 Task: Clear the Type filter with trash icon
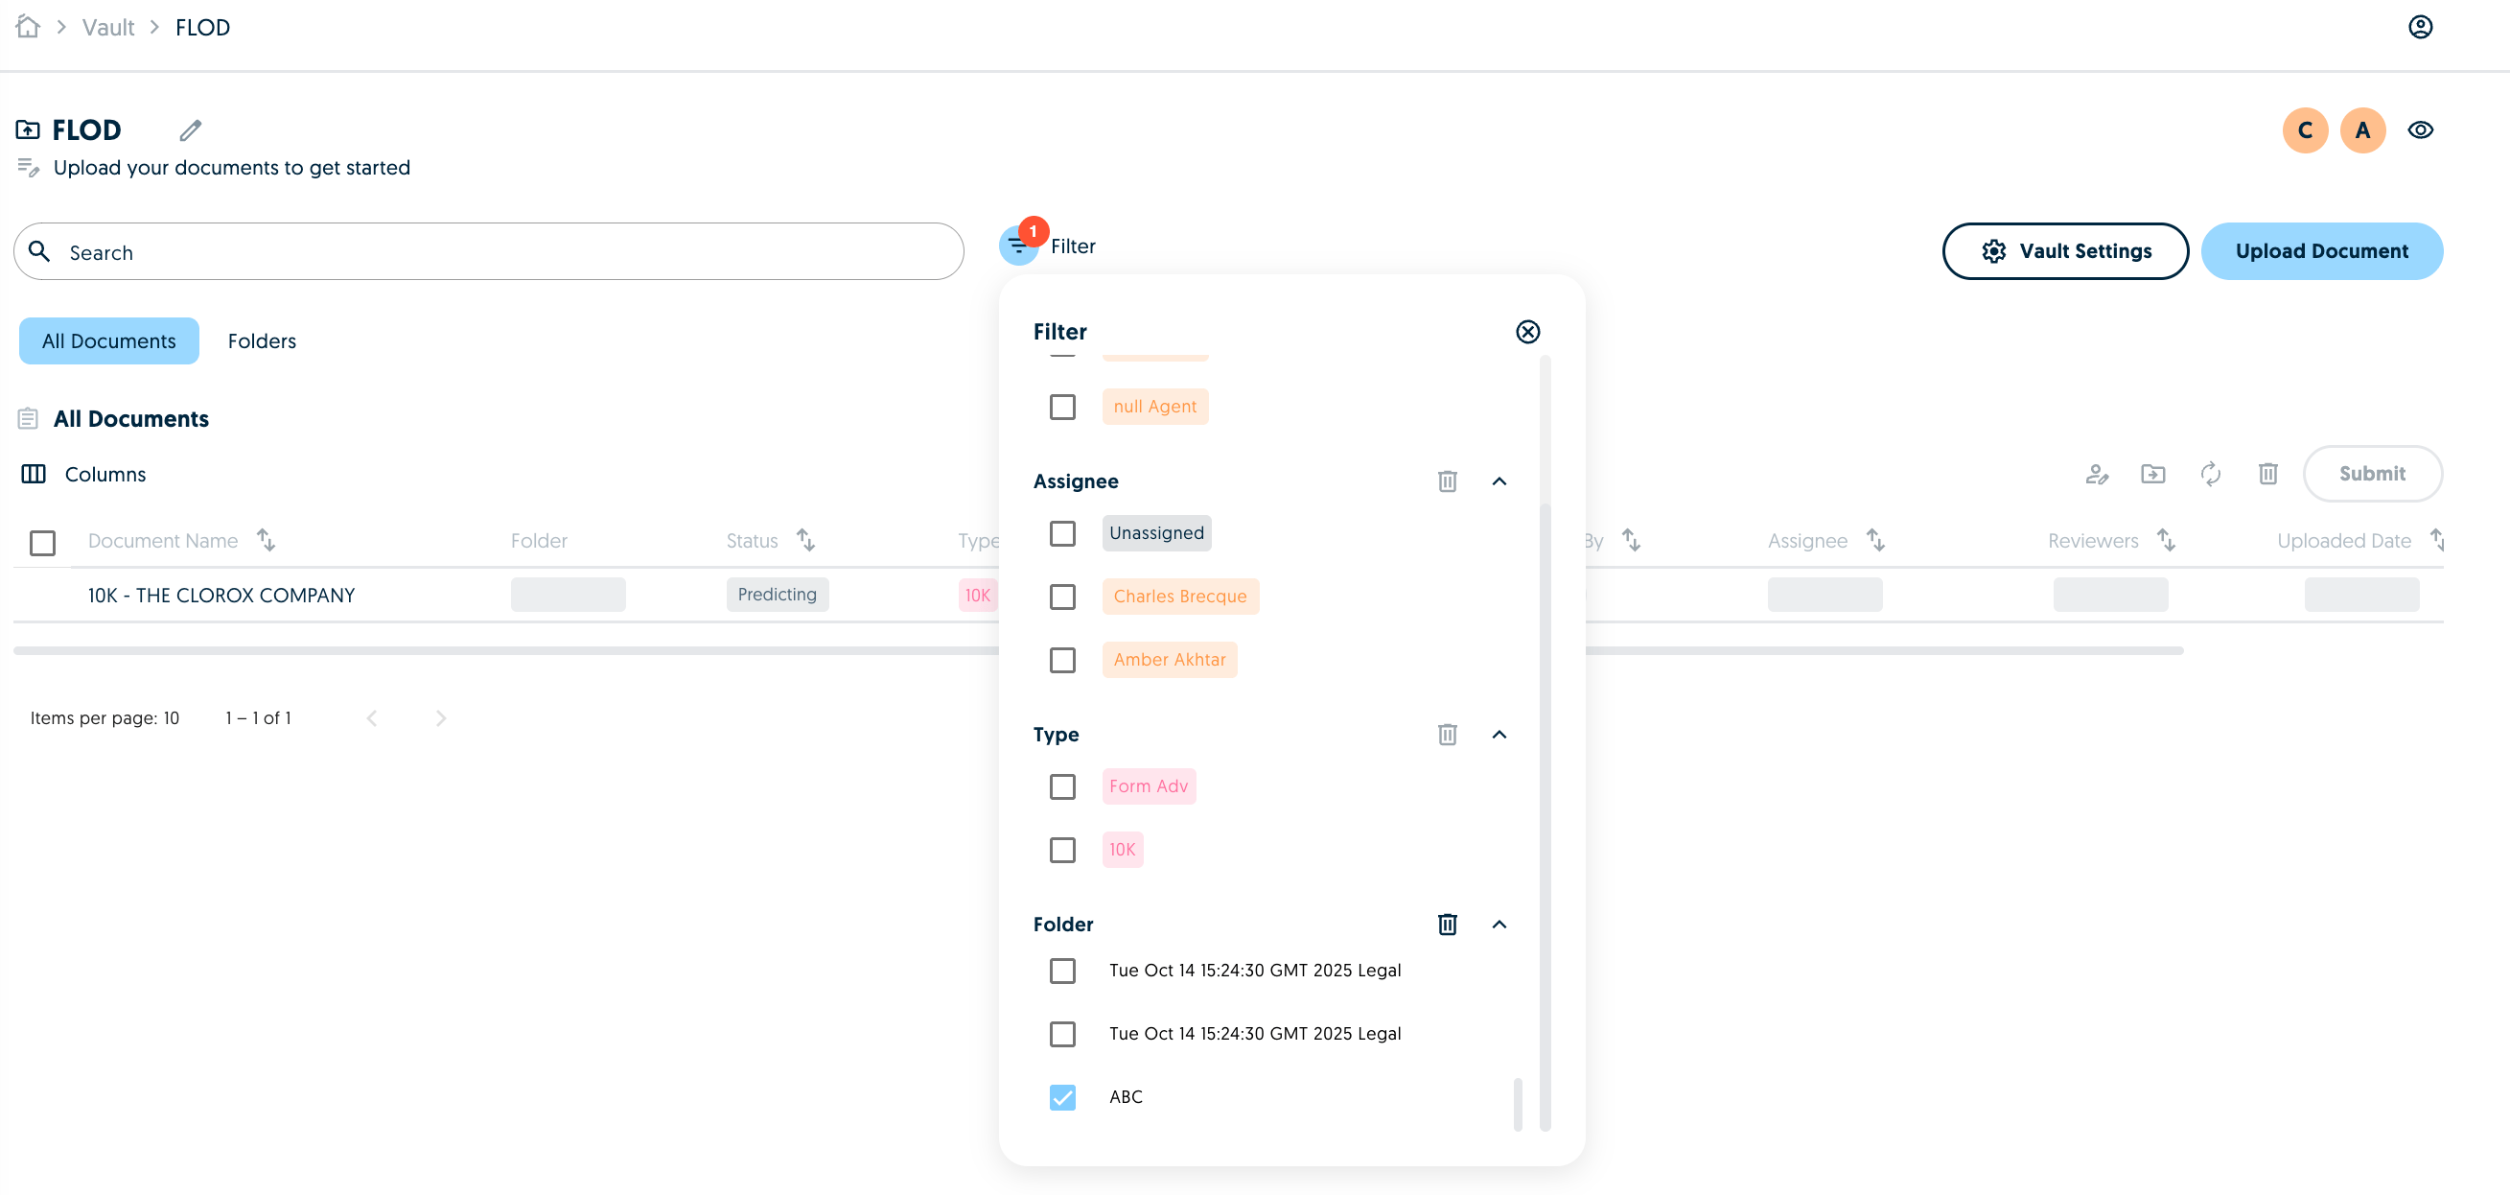[1447, 735]
